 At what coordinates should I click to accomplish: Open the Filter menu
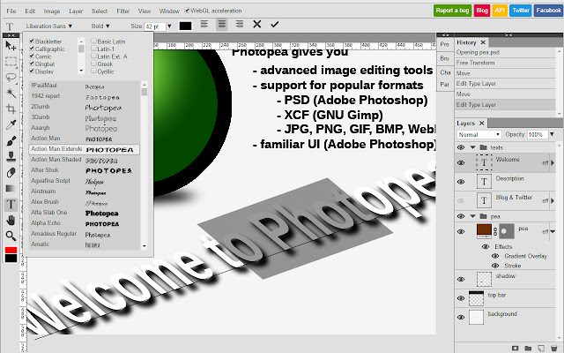123,11
